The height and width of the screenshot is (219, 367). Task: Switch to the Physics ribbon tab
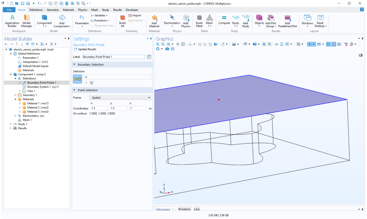tap(83, 10)
